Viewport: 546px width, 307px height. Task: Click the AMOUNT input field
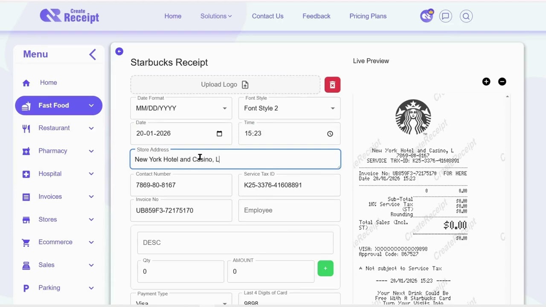[271, 271]
